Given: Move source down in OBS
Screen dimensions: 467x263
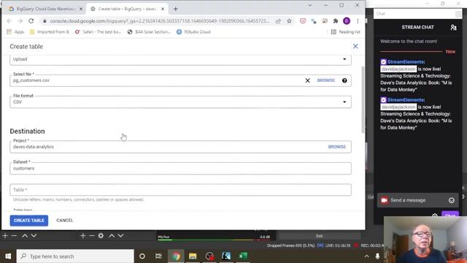Looking at the screenshot, I should click(x=120, y=236).
